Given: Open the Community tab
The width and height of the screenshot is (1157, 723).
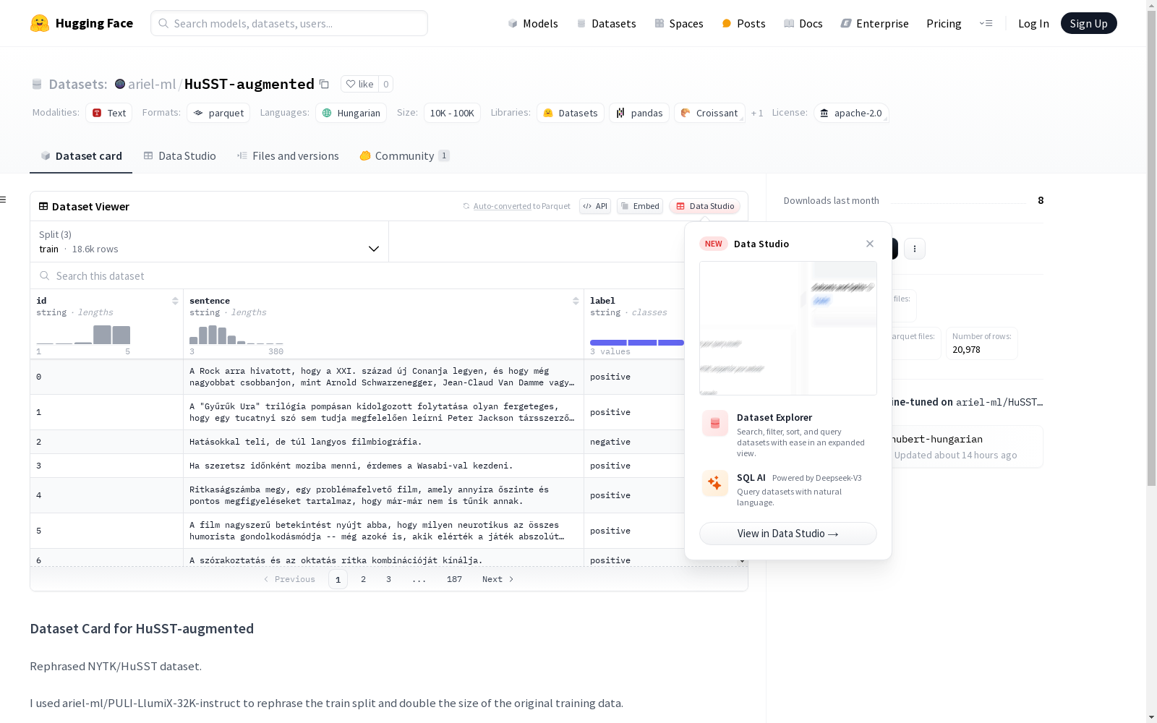Looking at the screenshot, I should 405,156.
